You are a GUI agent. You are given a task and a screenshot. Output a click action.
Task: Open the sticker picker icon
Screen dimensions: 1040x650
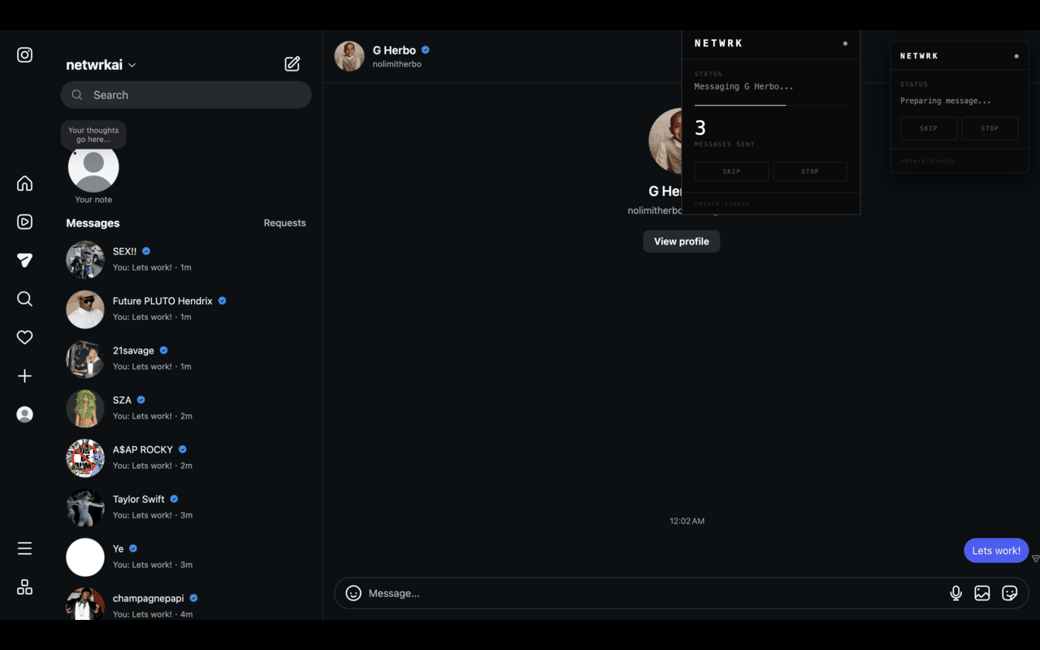click(1010, 593)
